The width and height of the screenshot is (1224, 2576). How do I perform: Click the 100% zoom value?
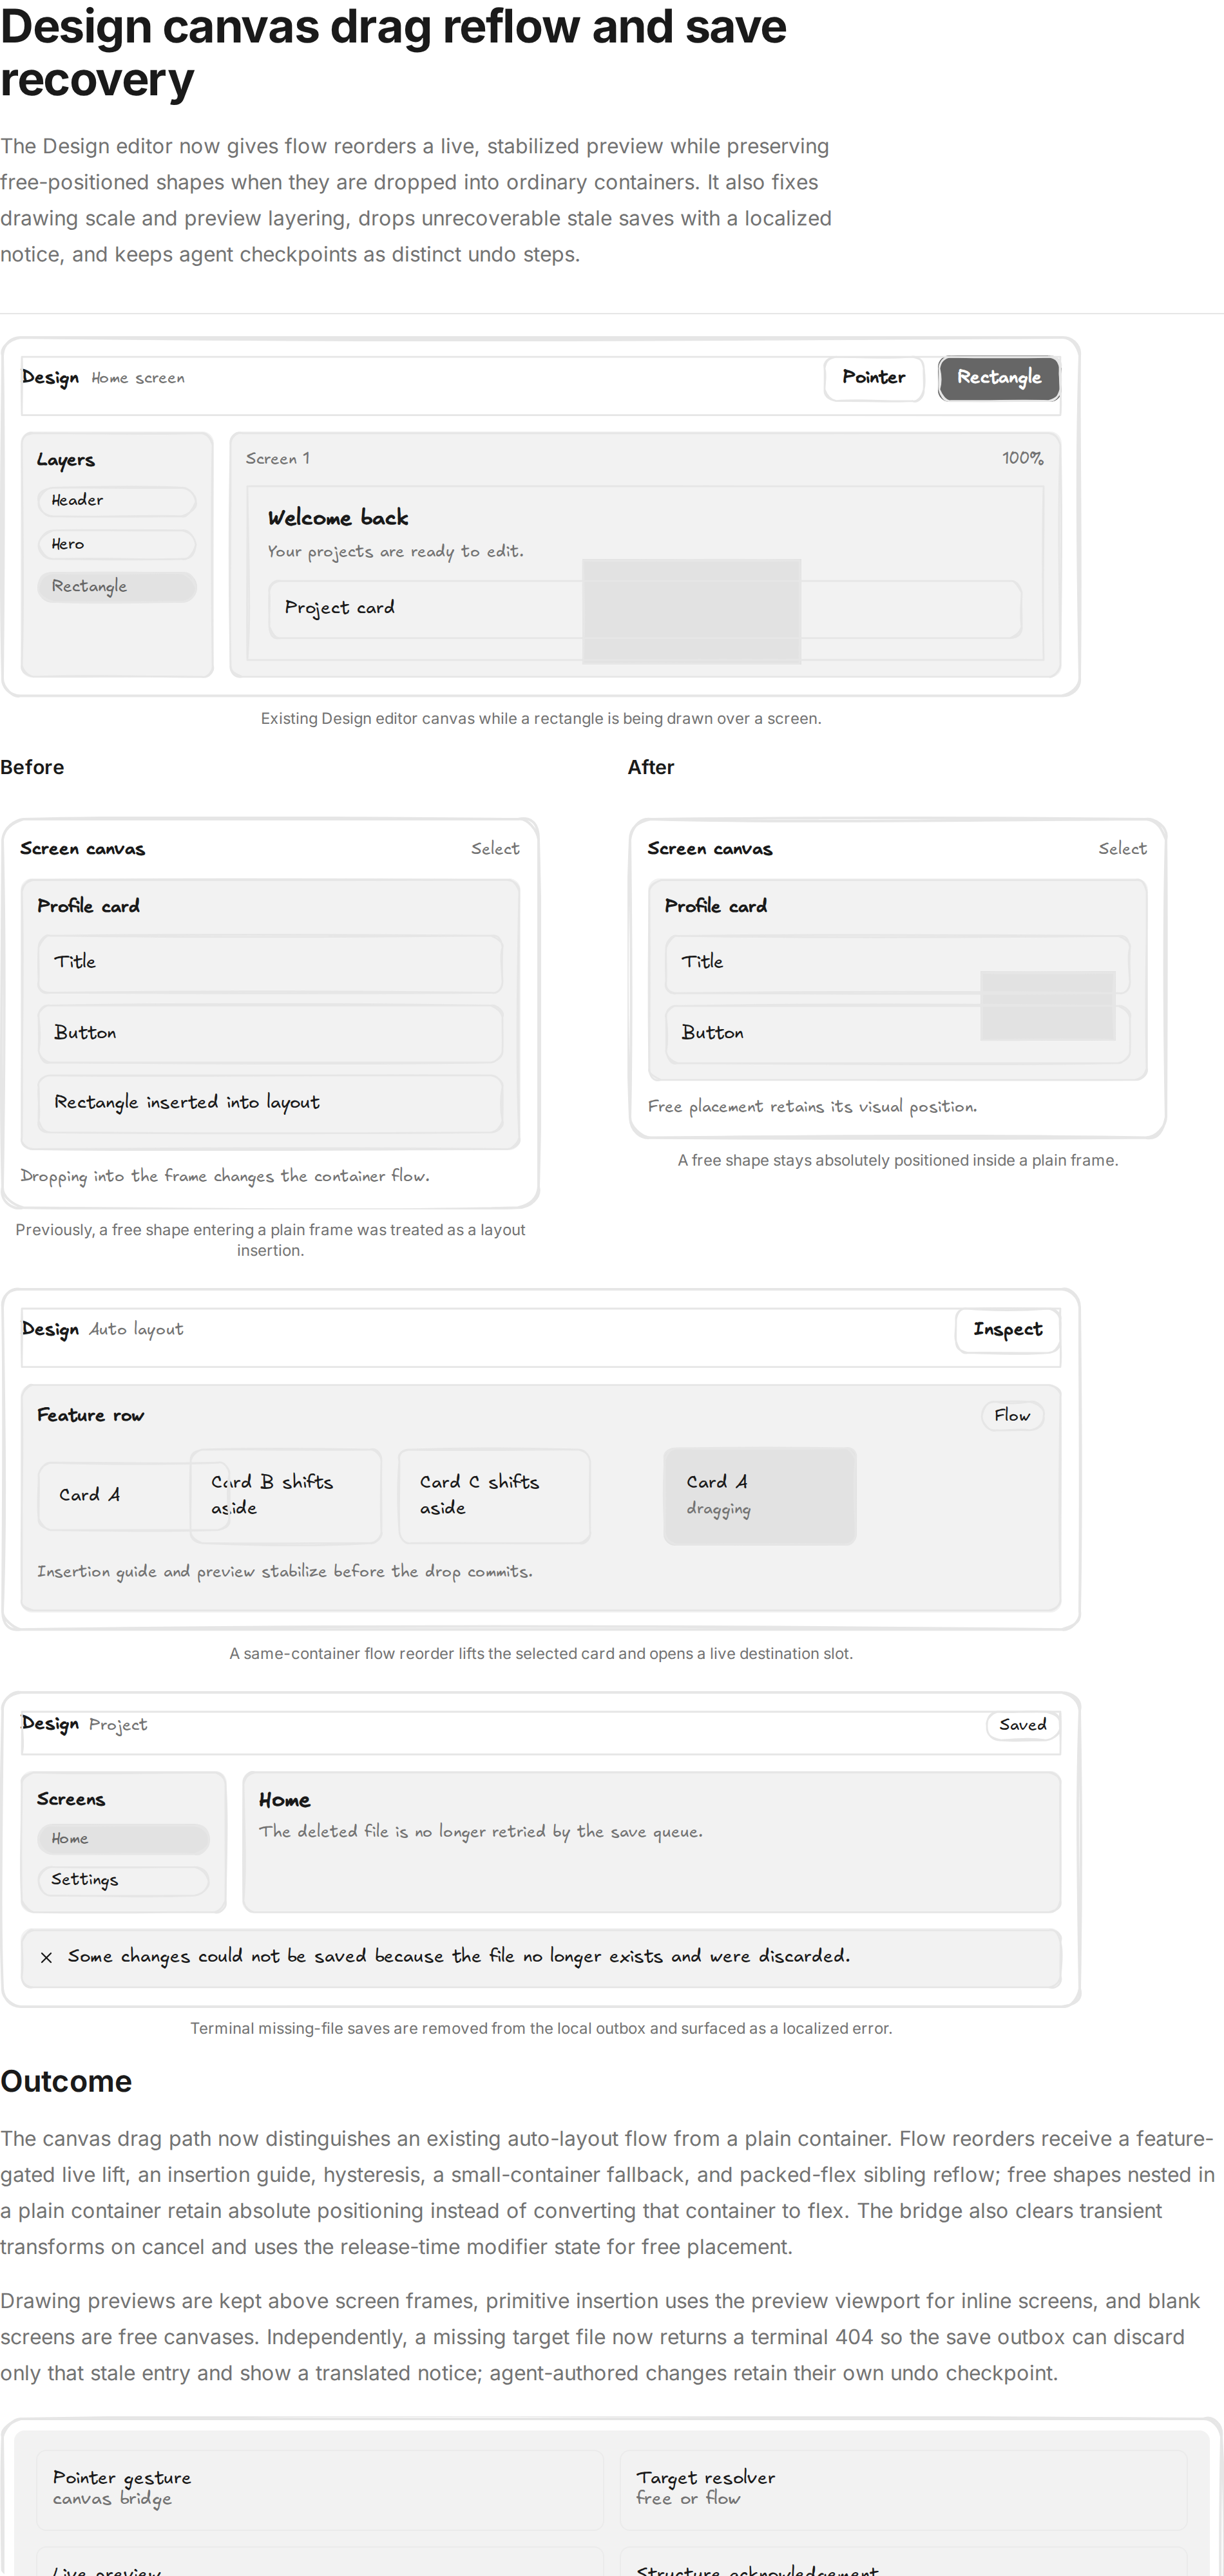[x=1023, y=458]
